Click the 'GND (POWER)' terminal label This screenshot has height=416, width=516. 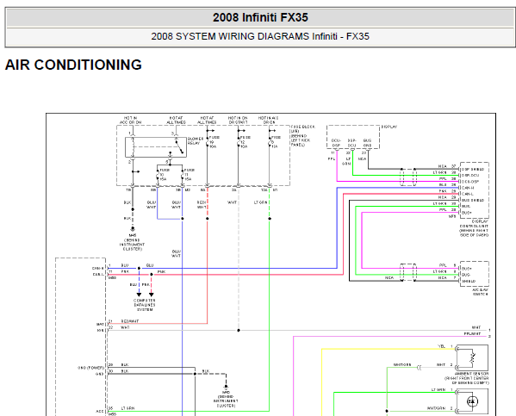(x=90, y=368)
